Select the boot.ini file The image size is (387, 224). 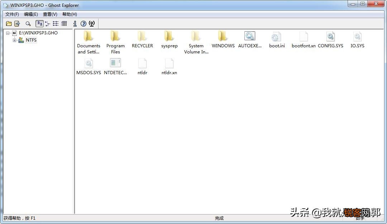[x=277, y=39]
